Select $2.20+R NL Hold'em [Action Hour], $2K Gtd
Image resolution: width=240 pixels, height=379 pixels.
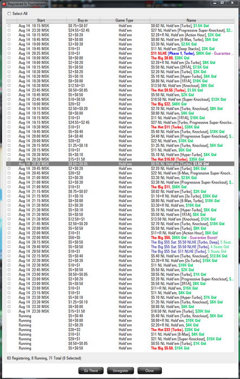pyautogui.click(x=120, y=35)
